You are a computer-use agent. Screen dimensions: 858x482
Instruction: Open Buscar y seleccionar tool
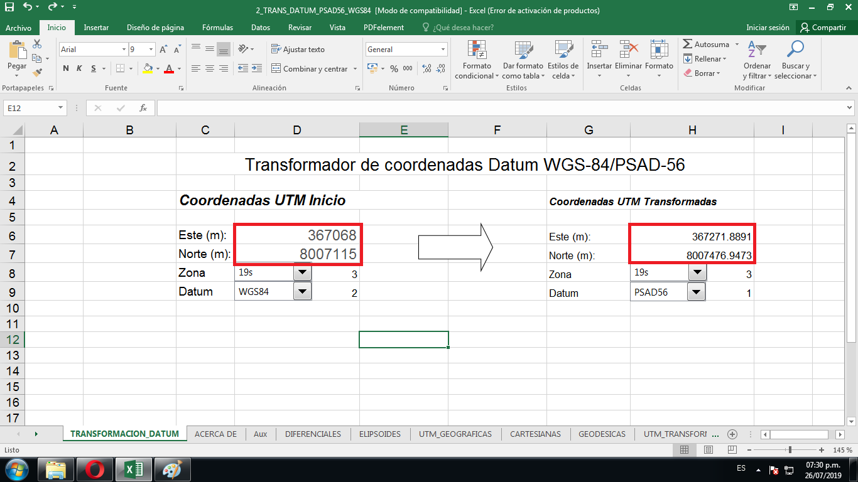796,60
